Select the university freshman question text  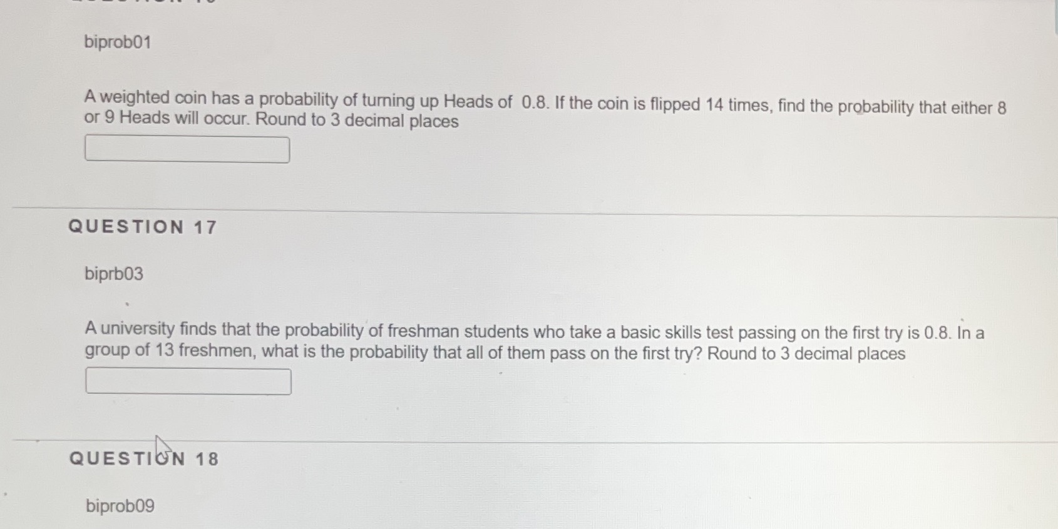(501, 343)
